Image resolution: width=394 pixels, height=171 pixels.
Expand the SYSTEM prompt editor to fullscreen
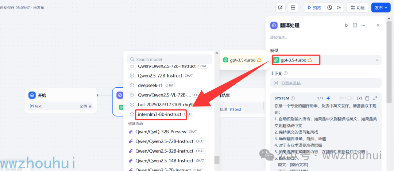click(x=375, y=98)
